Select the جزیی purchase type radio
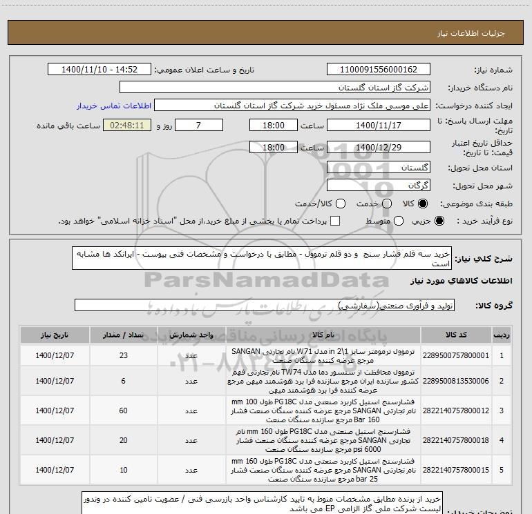The width and height of the screenshot is (532, 514). pos(439,221)
